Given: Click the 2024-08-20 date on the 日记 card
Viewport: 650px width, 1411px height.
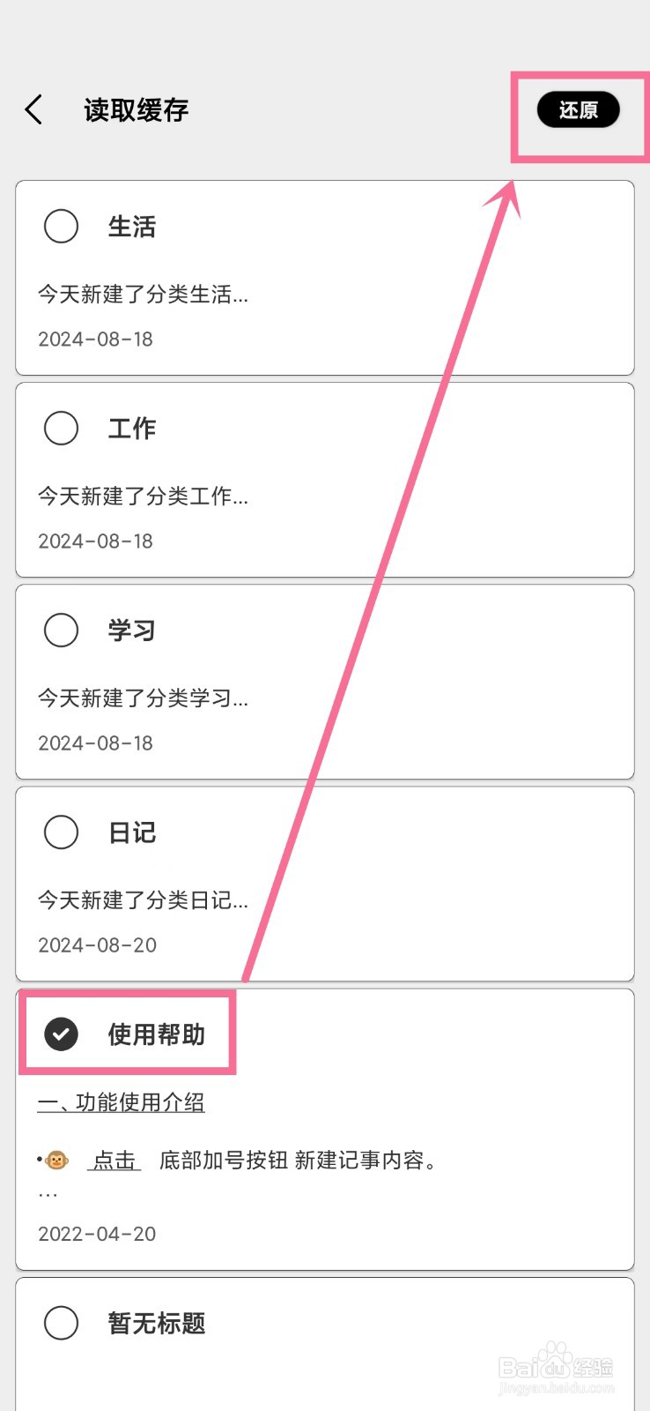Looking at the screenshot, I should (x=97, y=945).
